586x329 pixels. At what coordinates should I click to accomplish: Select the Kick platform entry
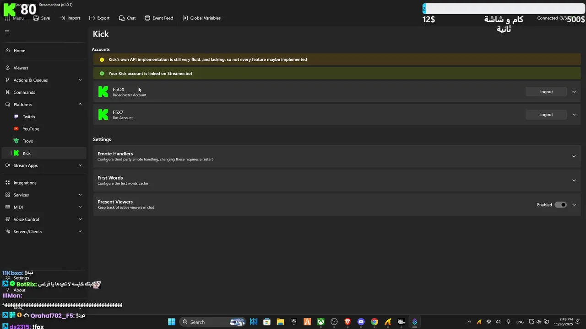click(x=43, y=154)
